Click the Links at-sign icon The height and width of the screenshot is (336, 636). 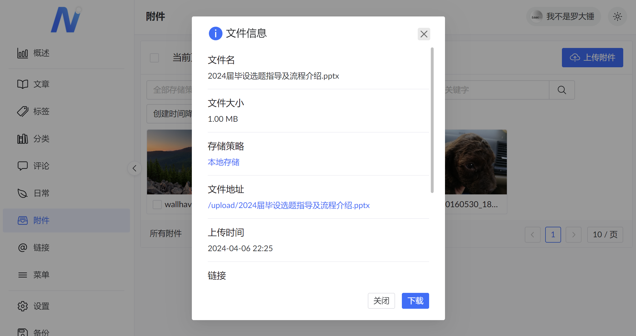pyautogui.click(x=22, y=247)
